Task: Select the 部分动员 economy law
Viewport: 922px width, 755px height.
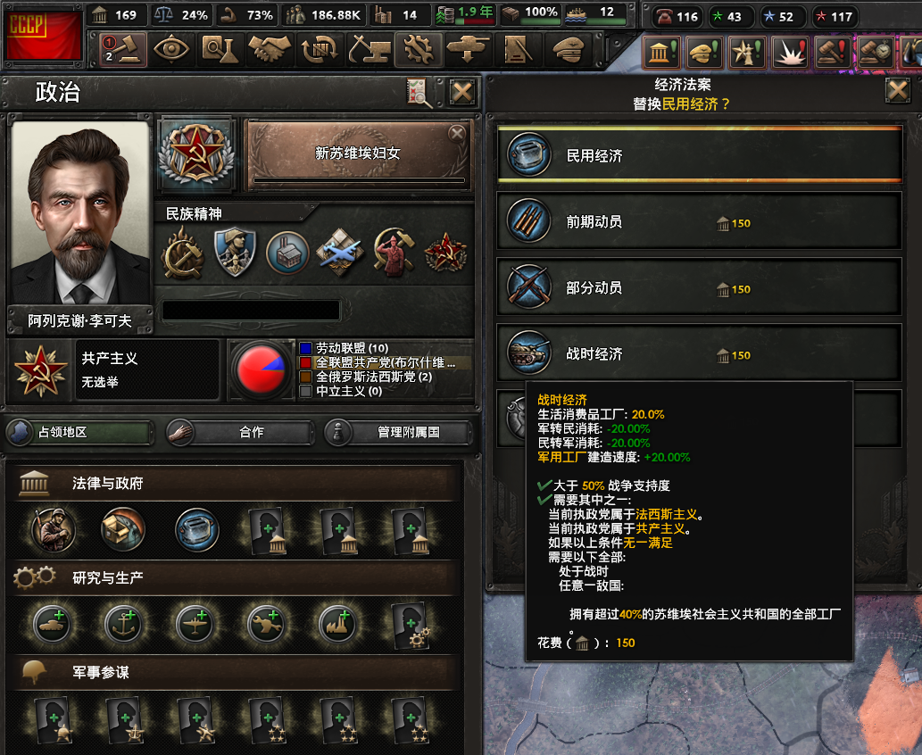Action: [x=699, y=287]
